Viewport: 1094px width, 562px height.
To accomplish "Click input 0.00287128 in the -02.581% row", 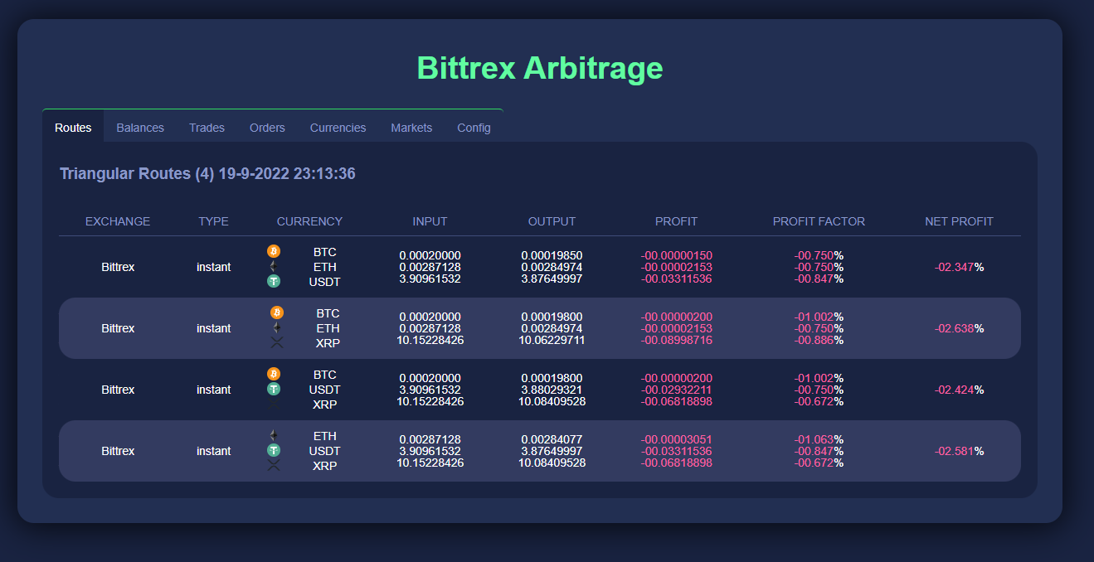I will click(x=430, y=439).
